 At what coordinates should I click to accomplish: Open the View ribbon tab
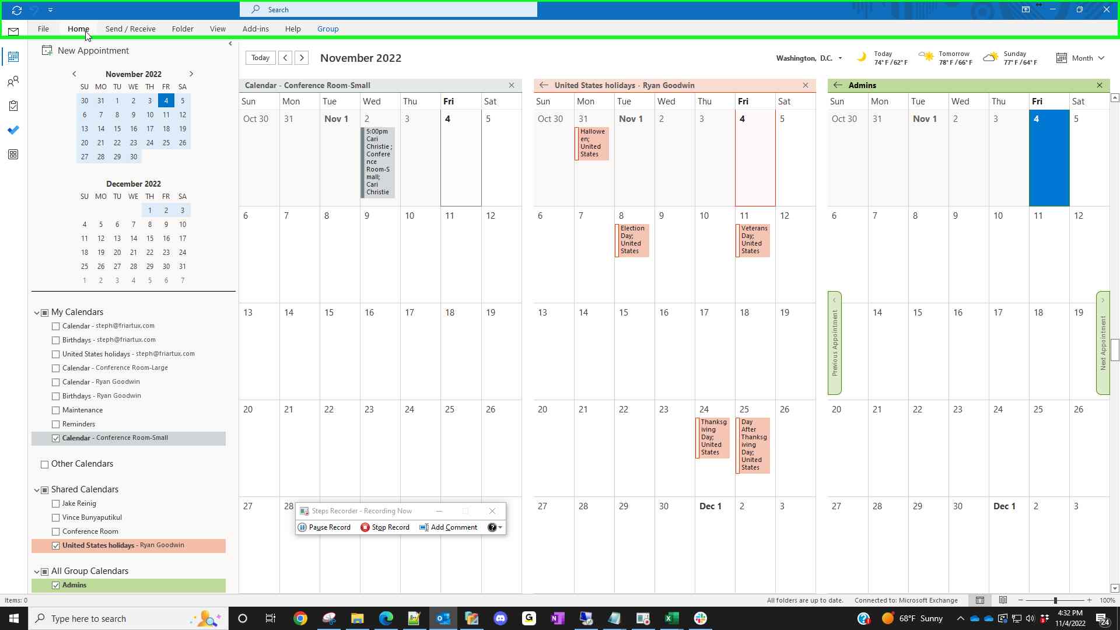(x=218, y=29)
